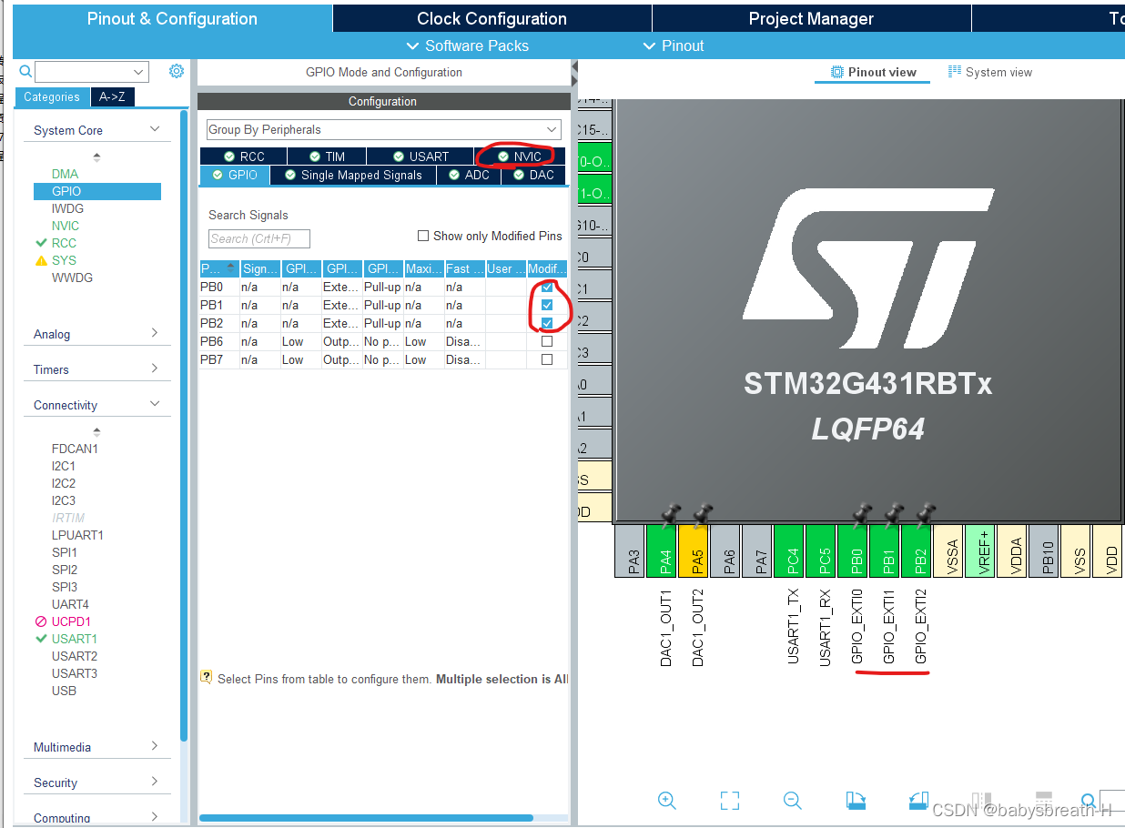Open the ADC configuration tab
Screen dimensions: 1125x828
(x=469, y=175)
